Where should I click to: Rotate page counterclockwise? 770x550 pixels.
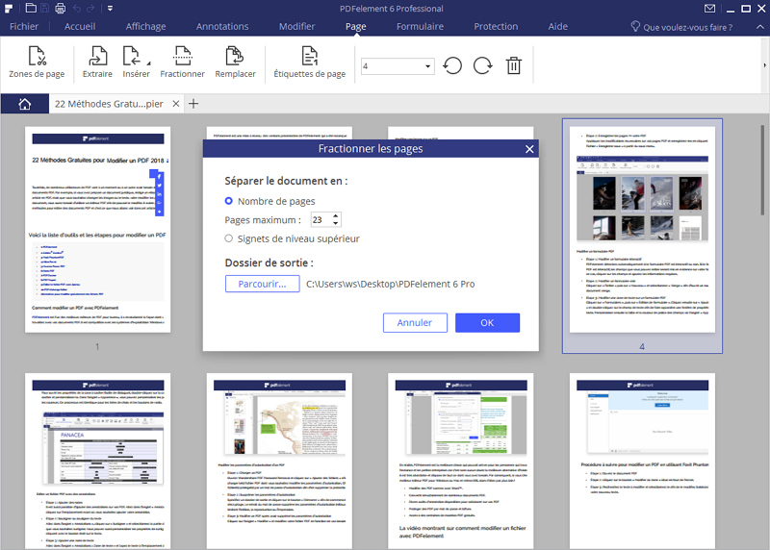[452, 65]
